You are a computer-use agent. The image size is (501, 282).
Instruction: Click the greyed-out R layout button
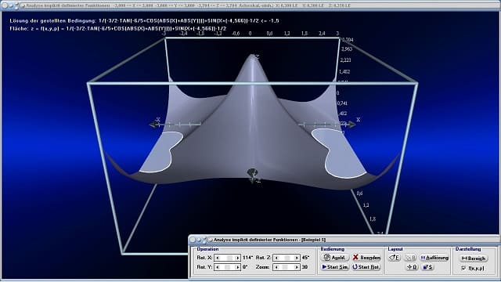tap(410, 258)
